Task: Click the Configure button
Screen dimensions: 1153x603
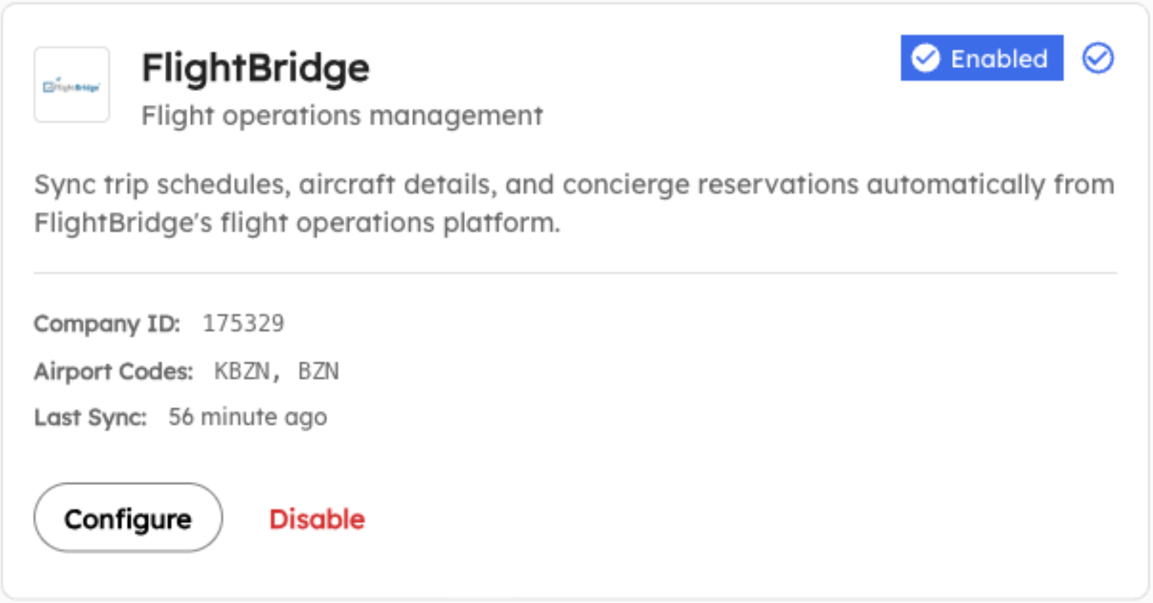Action: pyautogui.click(x=127, y=518)
